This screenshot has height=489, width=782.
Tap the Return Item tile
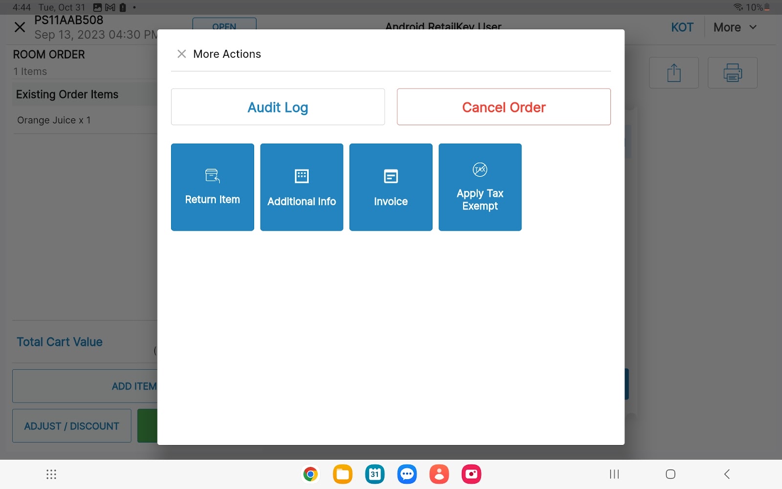(212, 187)
